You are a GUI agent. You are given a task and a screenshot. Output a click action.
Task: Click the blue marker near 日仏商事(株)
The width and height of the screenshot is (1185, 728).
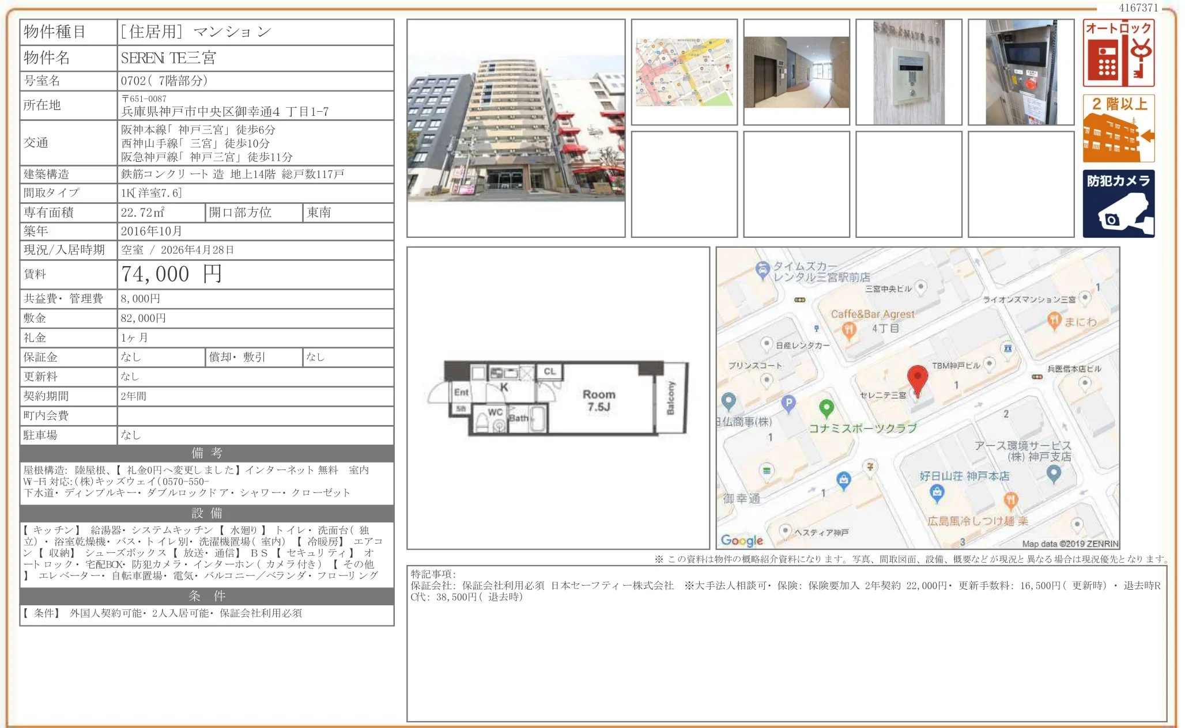pyautogui.click(x=730, y=400)
